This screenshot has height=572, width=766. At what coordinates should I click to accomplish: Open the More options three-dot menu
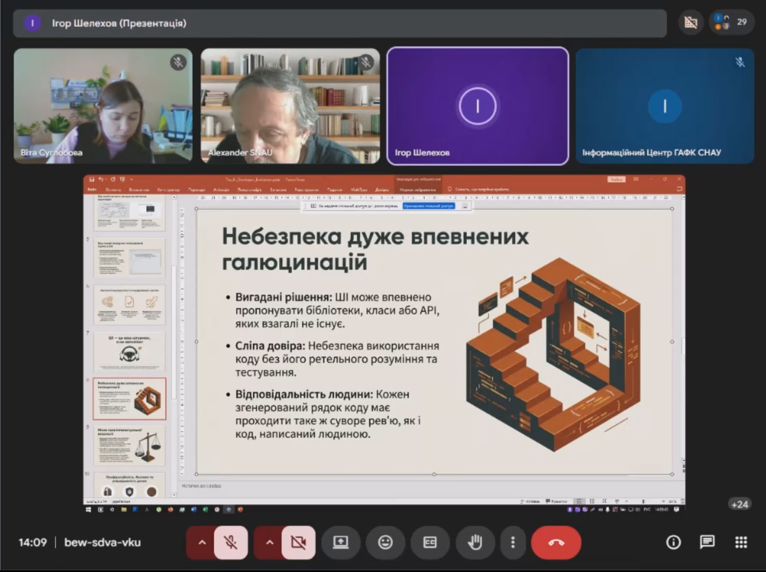(x=512, y=542)
